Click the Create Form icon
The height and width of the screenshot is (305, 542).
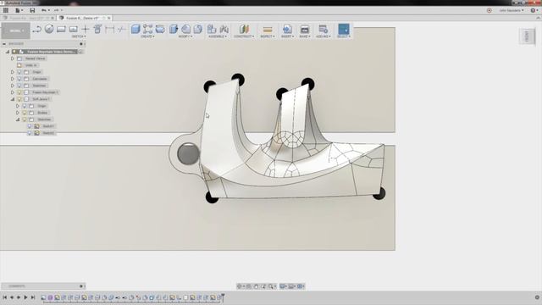[147, 29]
